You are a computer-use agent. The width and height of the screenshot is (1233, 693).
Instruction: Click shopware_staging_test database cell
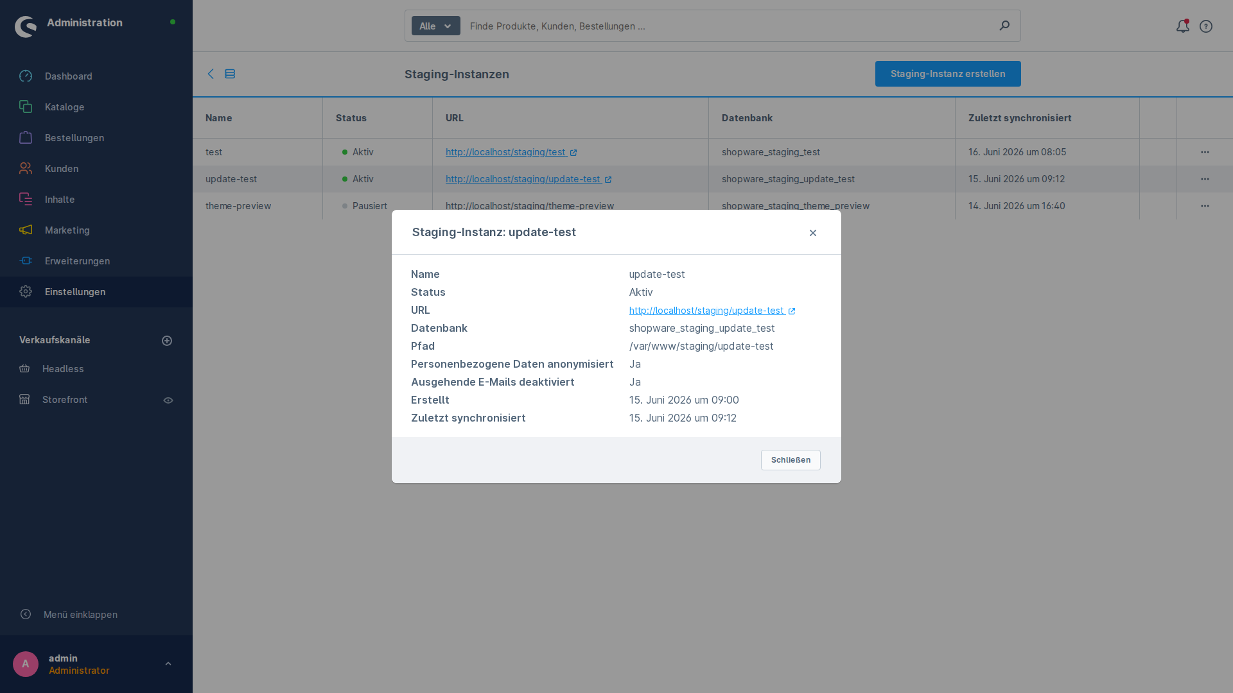832,152
